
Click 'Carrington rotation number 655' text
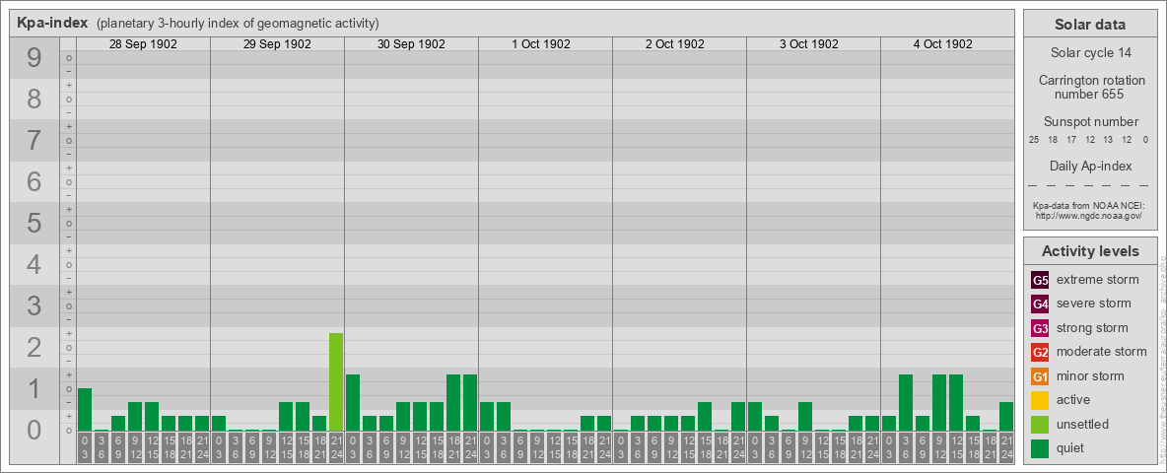1090,87
